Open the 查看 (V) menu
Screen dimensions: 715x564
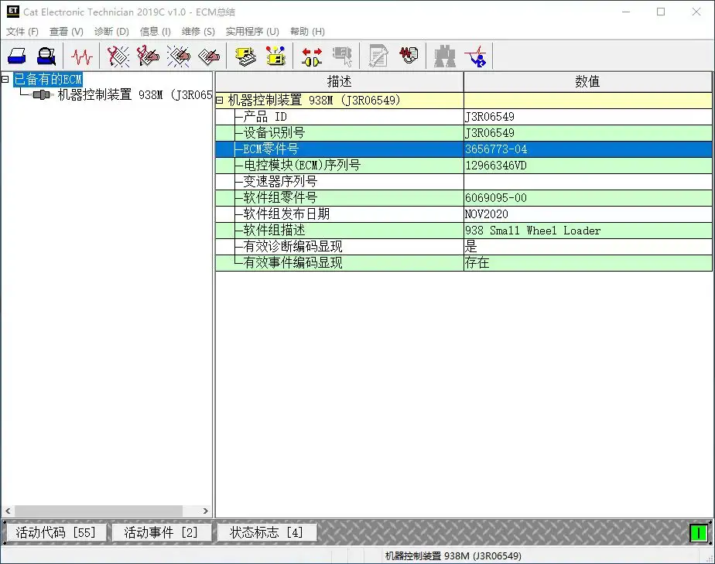pos(66,32)
